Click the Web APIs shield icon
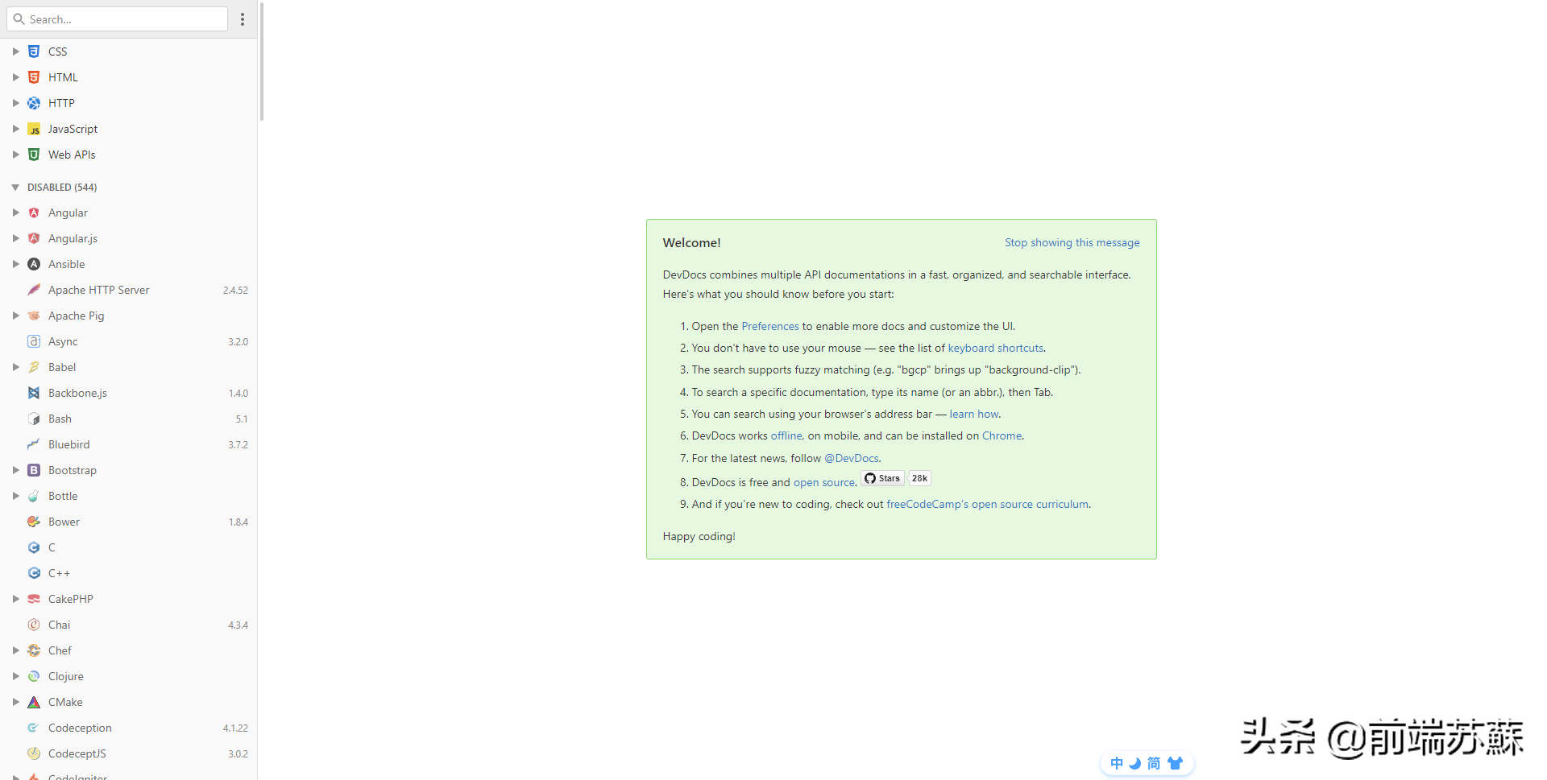 coord(34,155)
